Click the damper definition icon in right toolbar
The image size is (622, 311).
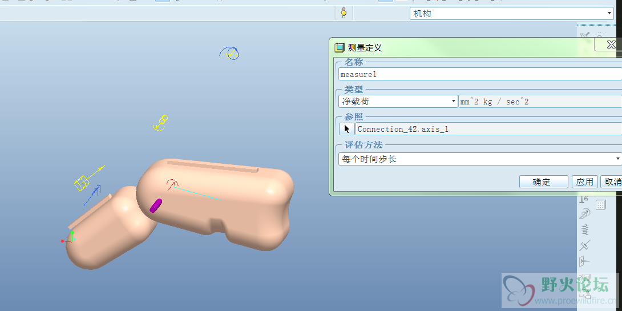tap(585, 245)
